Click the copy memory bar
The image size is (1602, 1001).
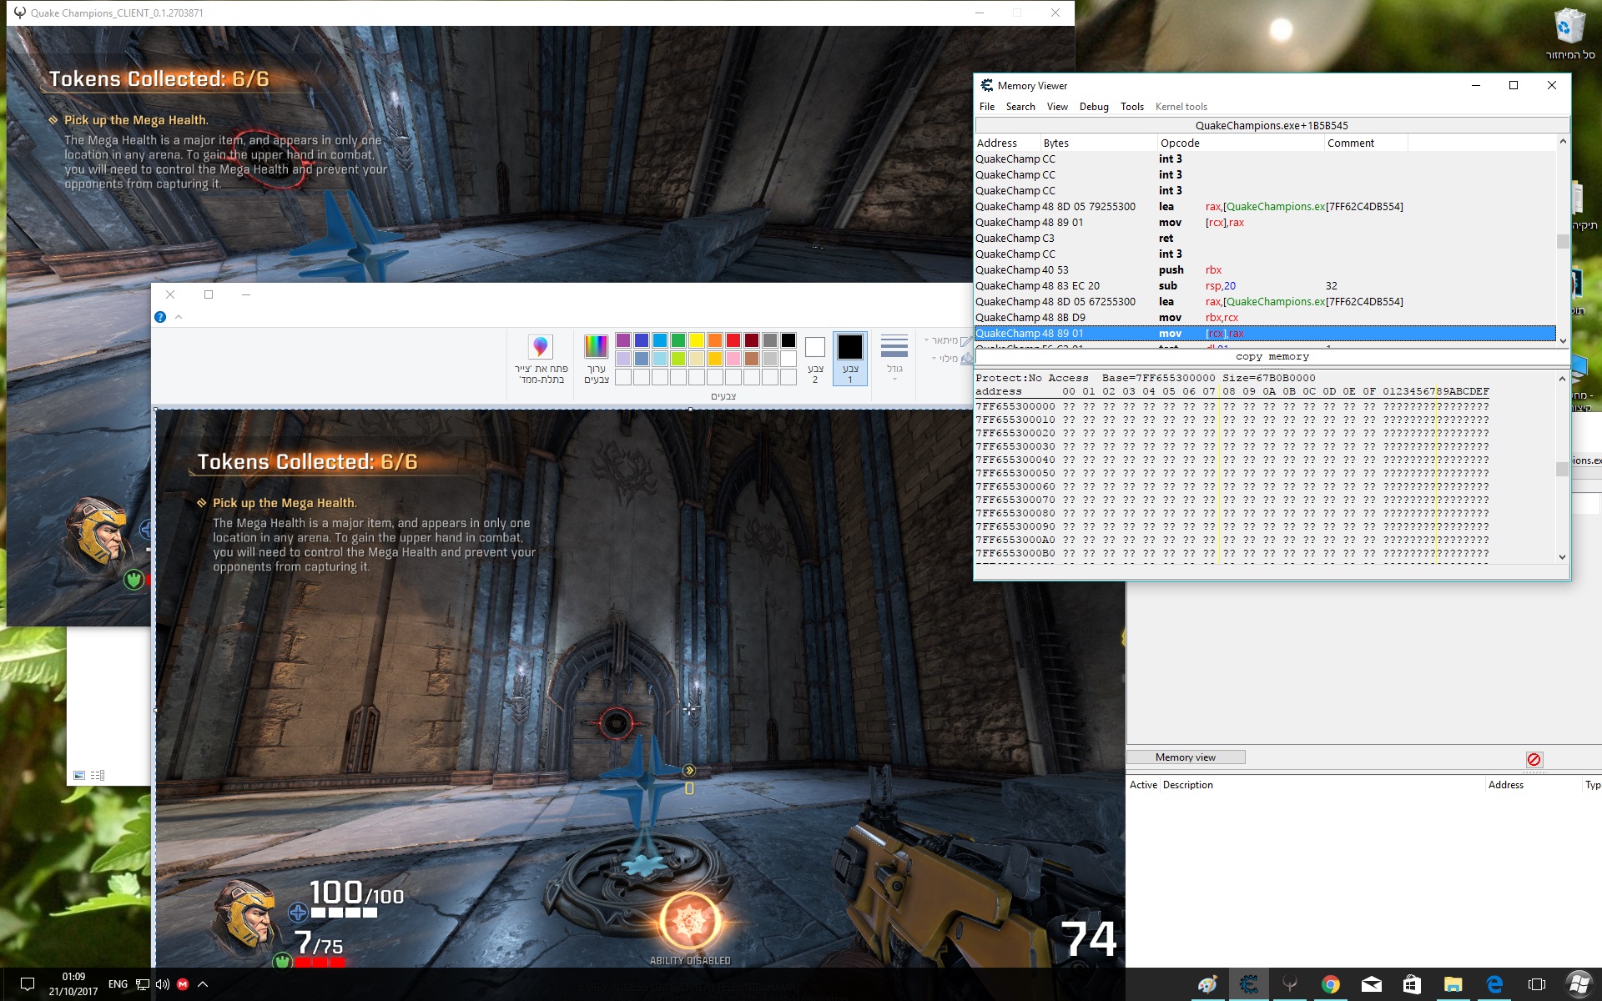pyautogui.click(x=1272, y=357)
